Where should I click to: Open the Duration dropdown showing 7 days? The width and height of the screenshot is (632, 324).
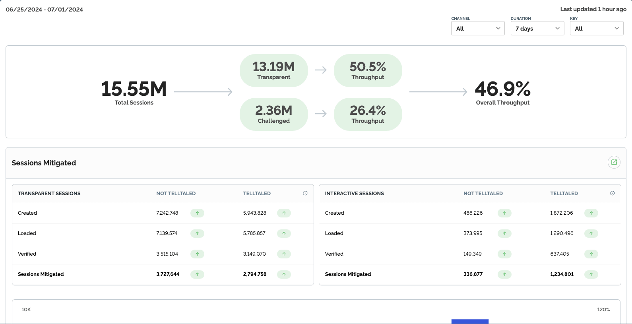click(537, 28)
